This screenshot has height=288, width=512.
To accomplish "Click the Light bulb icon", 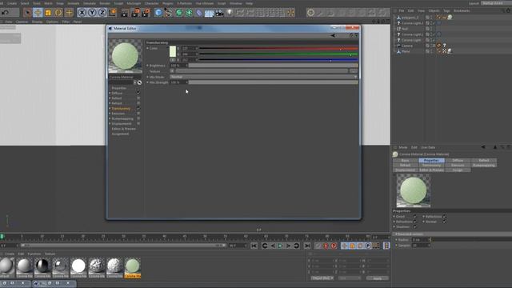I will [230, 13].
